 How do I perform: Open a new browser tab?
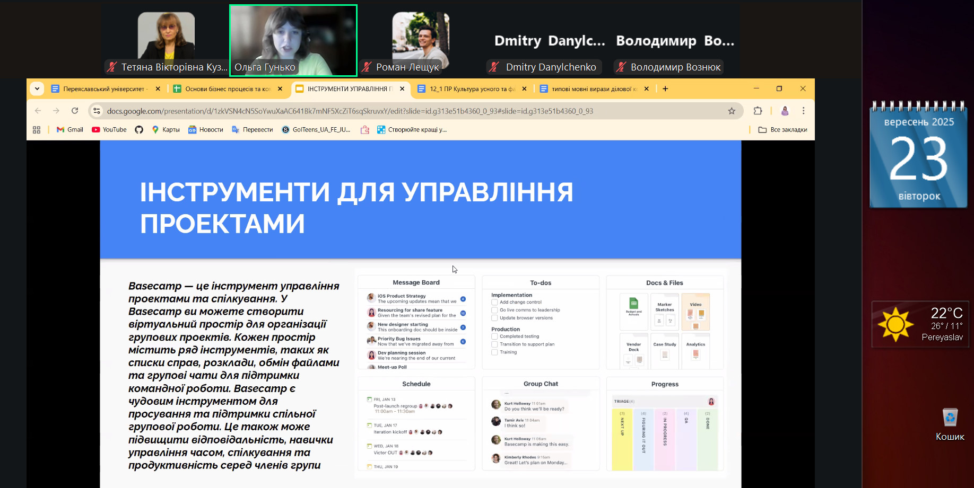coord(665,88)
